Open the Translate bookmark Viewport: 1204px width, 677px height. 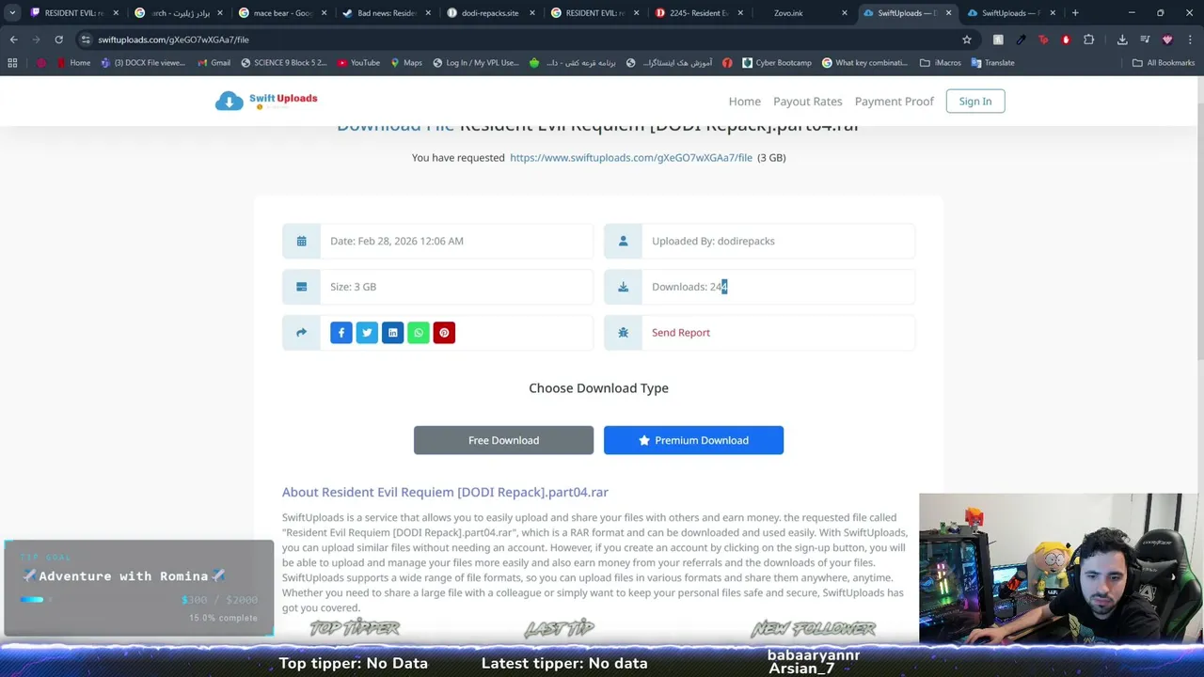click(992, 63)
